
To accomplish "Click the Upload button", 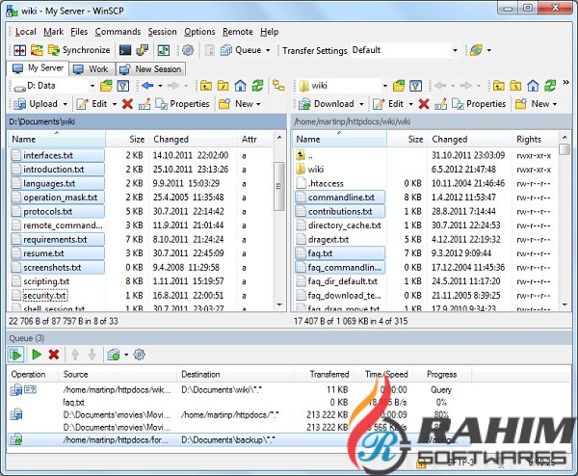I will [36, 104].
